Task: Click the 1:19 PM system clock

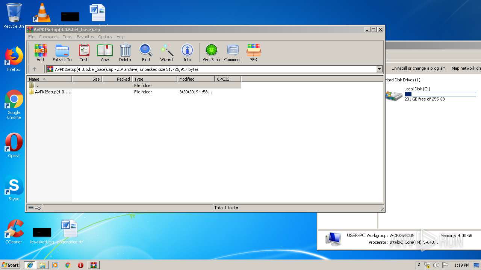Action: click(461, 265)
